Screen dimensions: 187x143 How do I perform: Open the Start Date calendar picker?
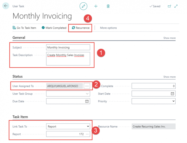pos(172,94)
